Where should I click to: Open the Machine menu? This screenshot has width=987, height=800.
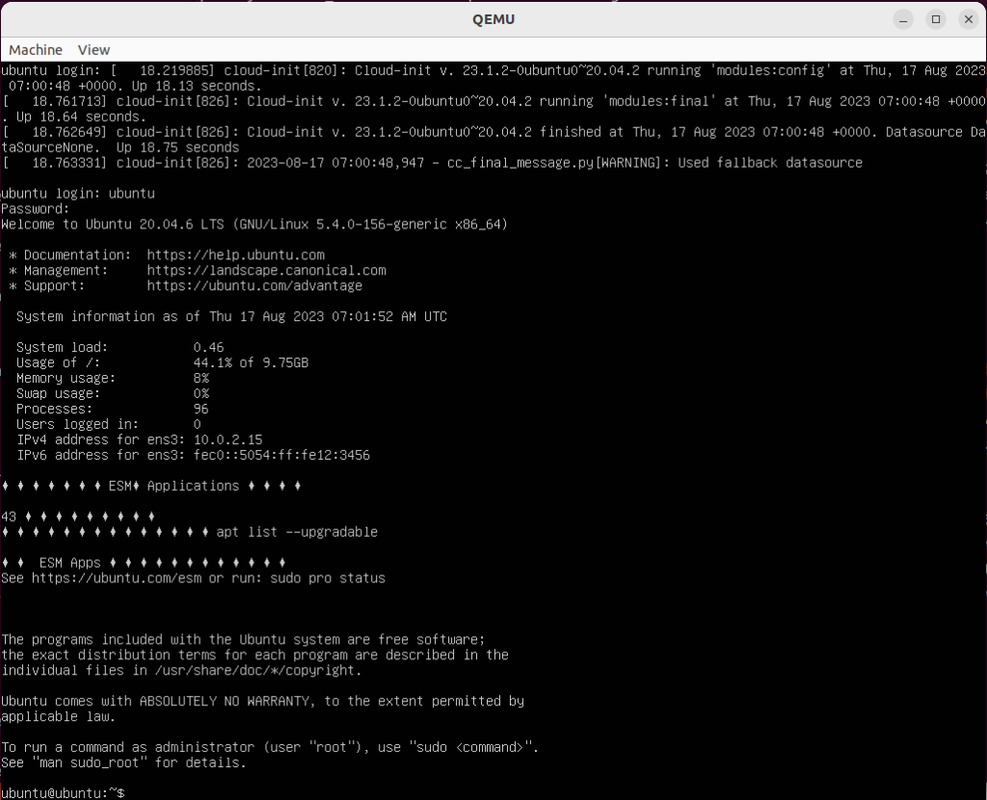coord(36,49)
